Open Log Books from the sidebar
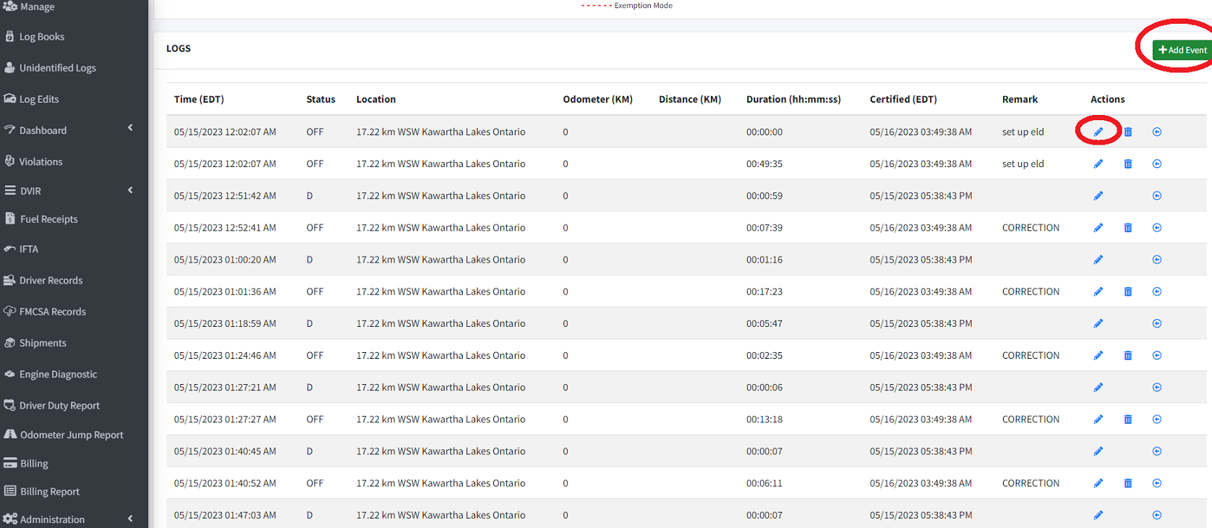The height and width of the screenshot is (528, 1212). coord(41,37)
